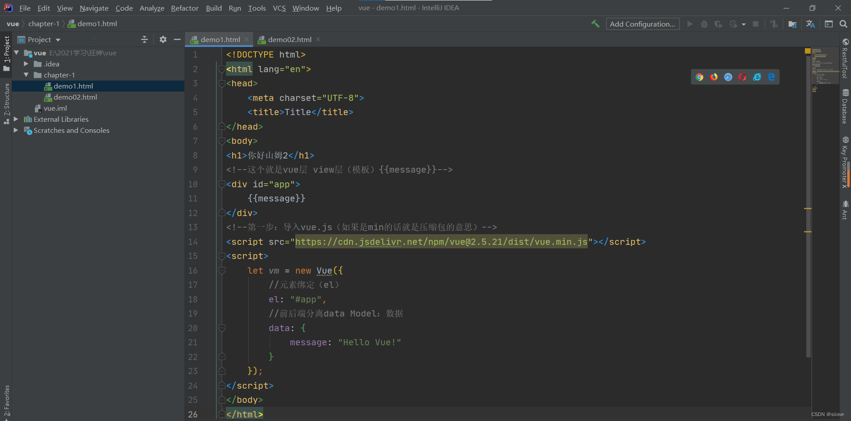The width and height of the screenshot is (851, 421).
Task: Open the VCS menu
Action: click(x=279, y=8)
